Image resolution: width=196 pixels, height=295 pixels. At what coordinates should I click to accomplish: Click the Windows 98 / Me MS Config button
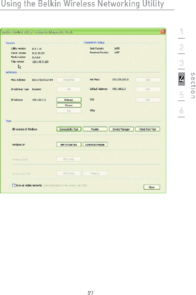[x=69, y=173]
